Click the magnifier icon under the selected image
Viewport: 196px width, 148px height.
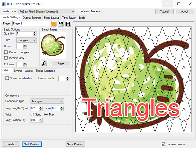(x=44, y=63)
